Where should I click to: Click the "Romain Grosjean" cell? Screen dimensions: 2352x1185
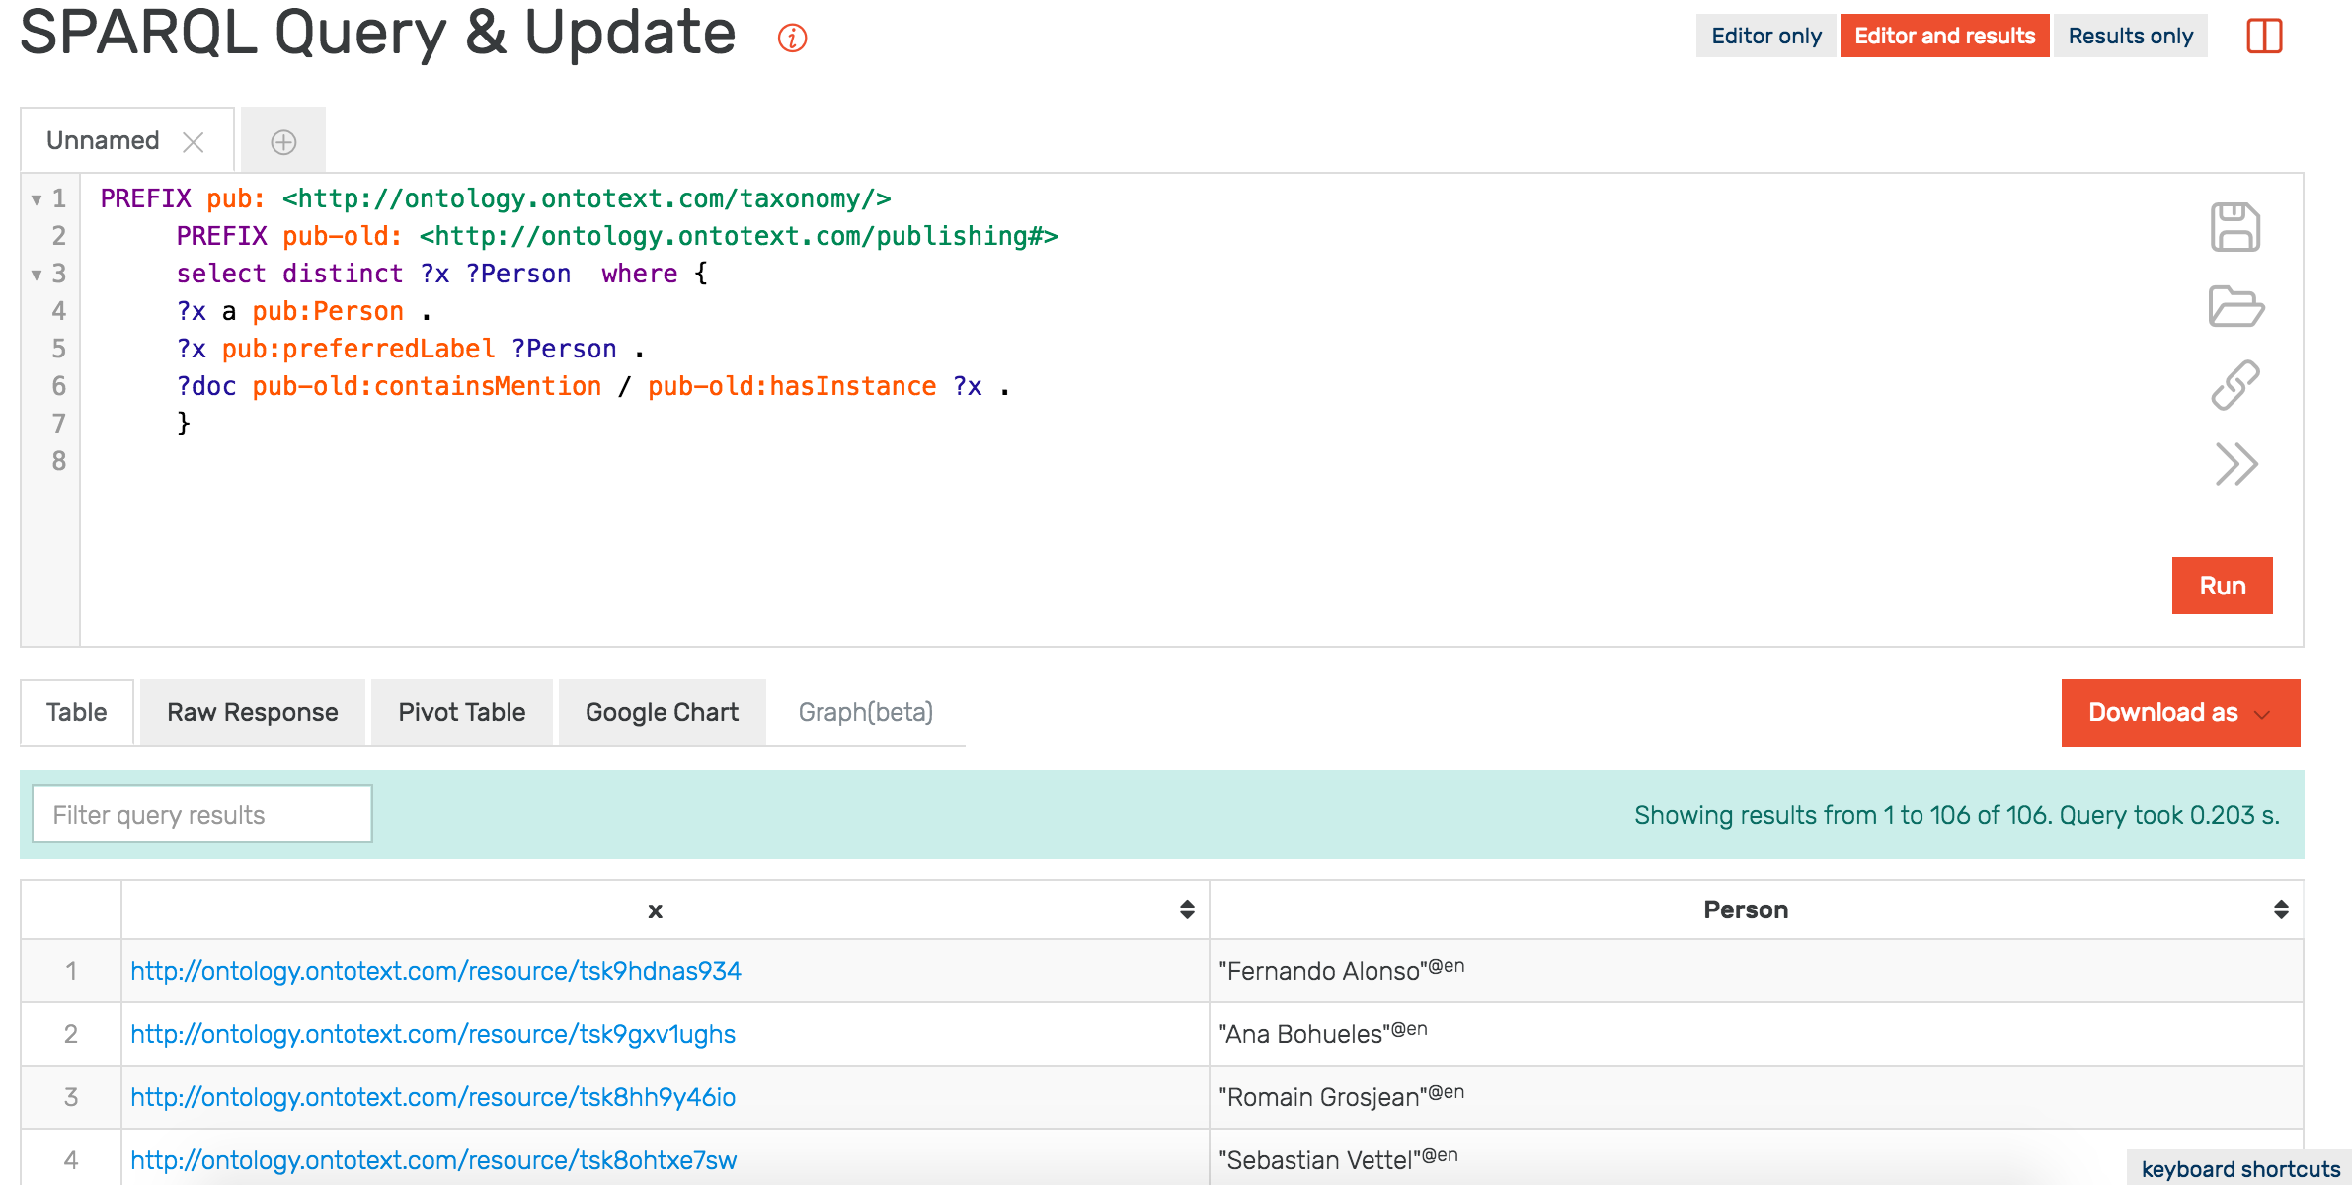pos(1756,1097)
